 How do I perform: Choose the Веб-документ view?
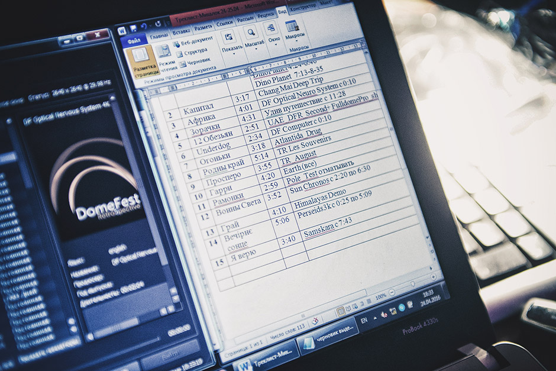pyautogui.click(x=193, y=41)
